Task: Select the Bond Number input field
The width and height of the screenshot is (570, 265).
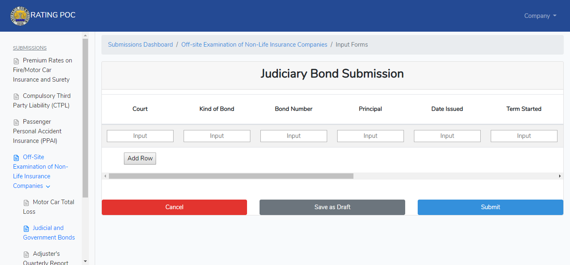Action: (294, 136)
